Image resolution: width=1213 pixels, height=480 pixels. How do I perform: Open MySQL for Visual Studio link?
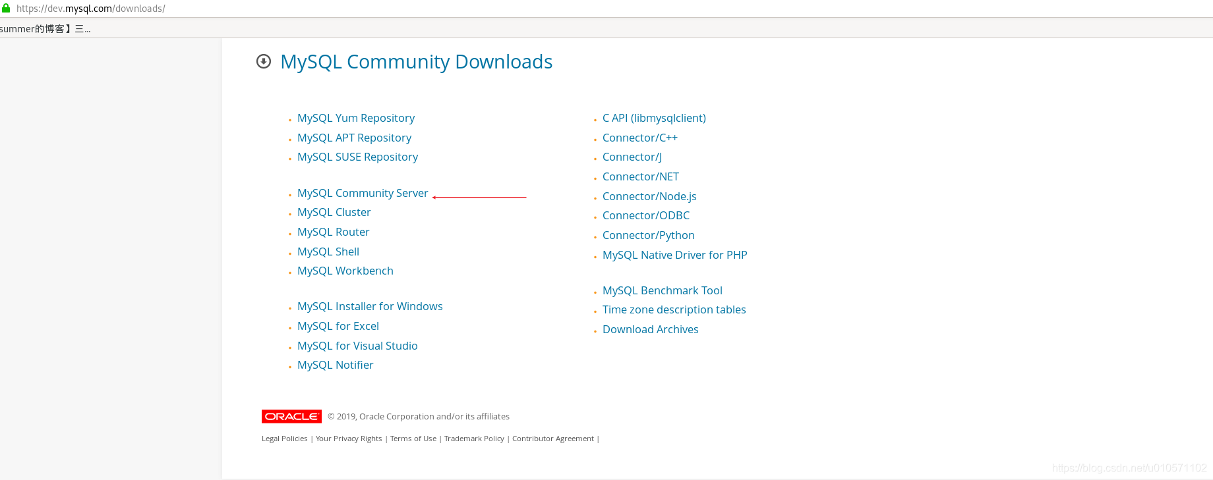coord(357,346)
